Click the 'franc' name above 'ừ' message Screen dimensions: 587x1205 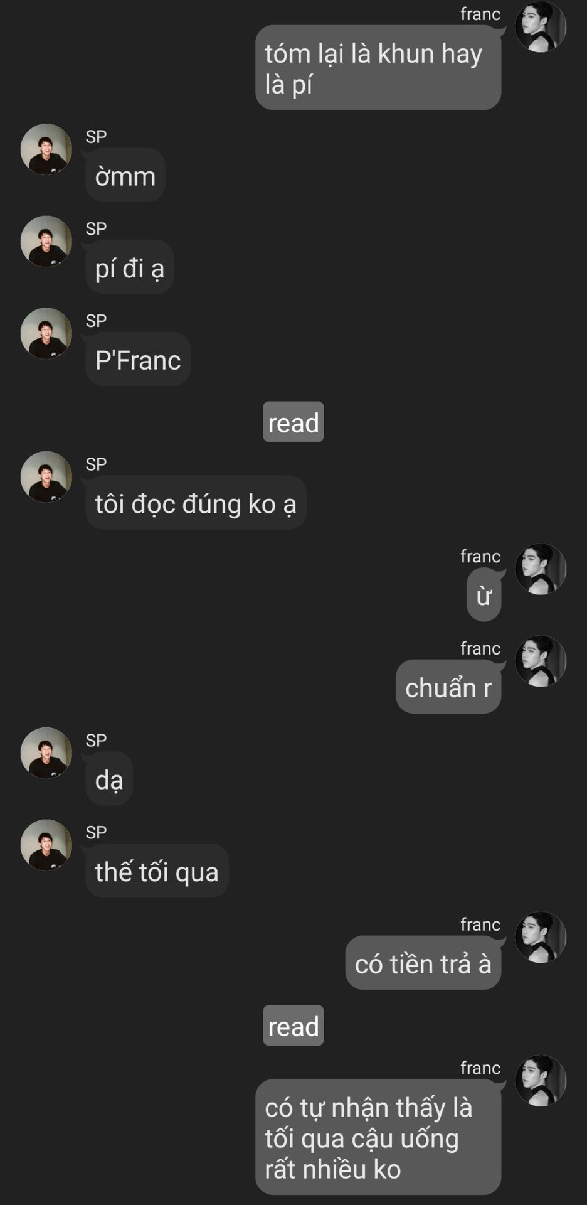[480, 556]
